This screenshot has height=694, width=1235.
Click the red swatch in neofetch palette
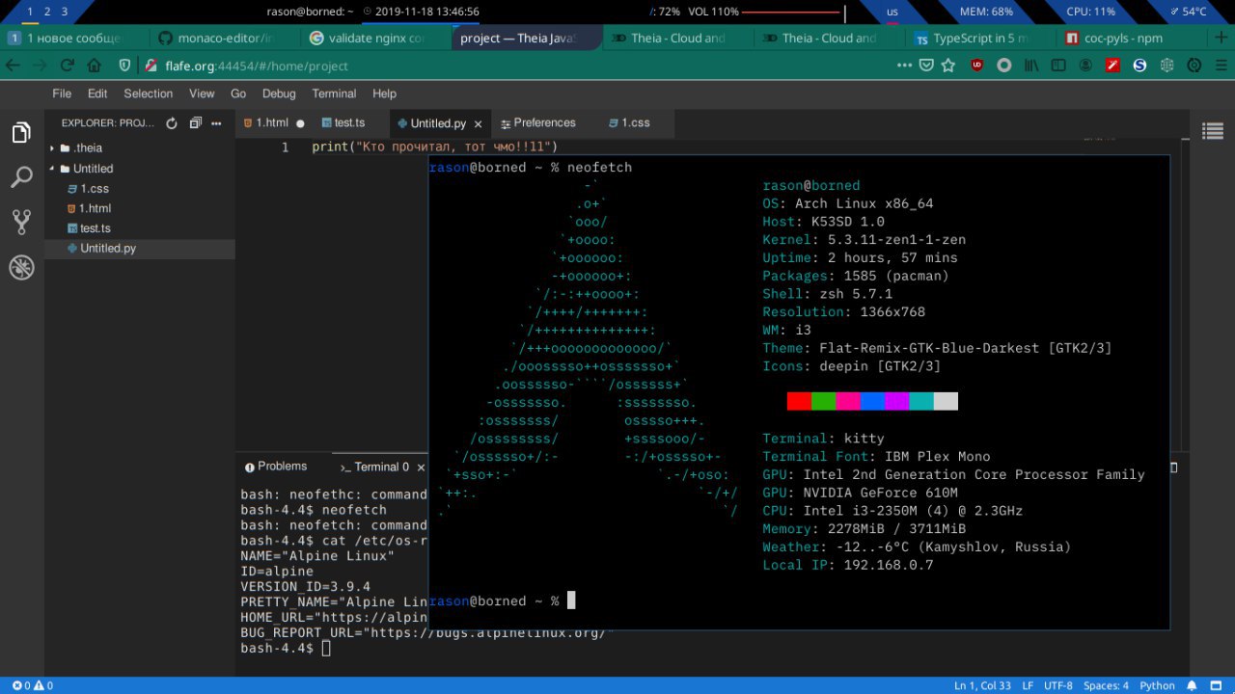point(799,401)
